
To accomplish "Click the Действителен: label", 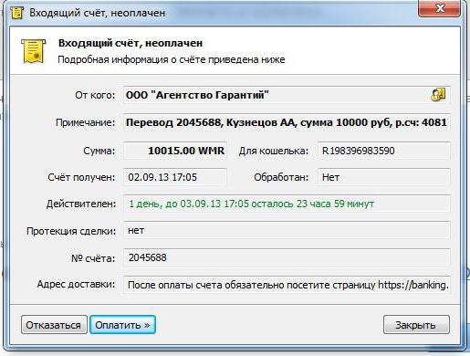I will point(81,204).
